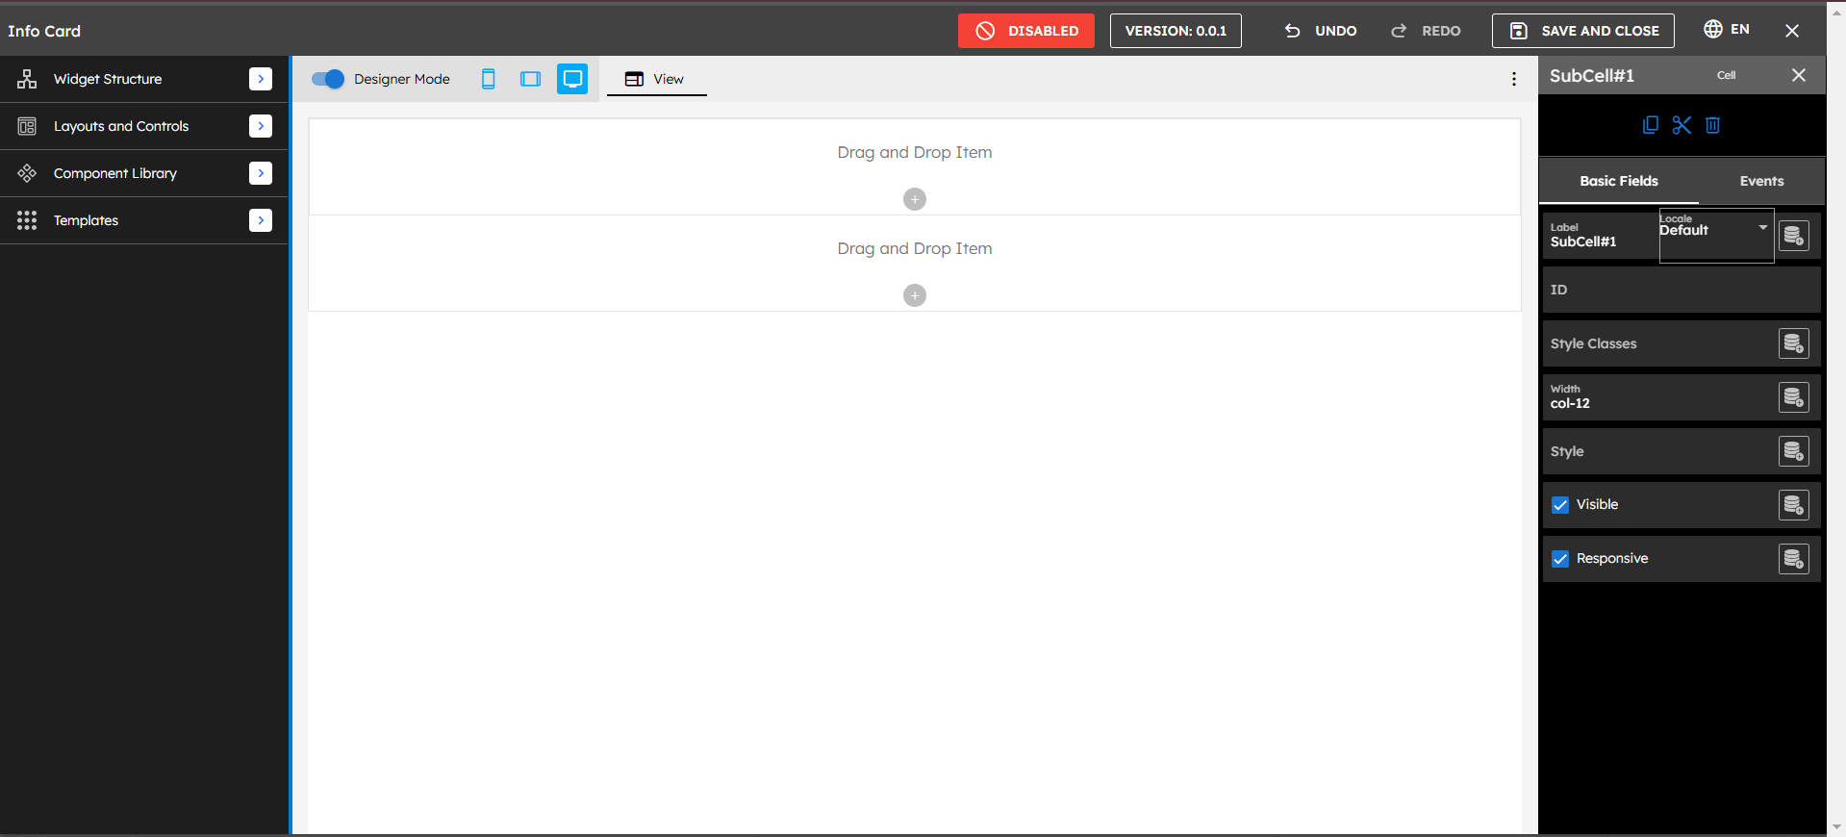Screen dimensions: 1846x837
Task: Click the VERSION: 0.0.1 button
Action: (x=1176, y=31)
